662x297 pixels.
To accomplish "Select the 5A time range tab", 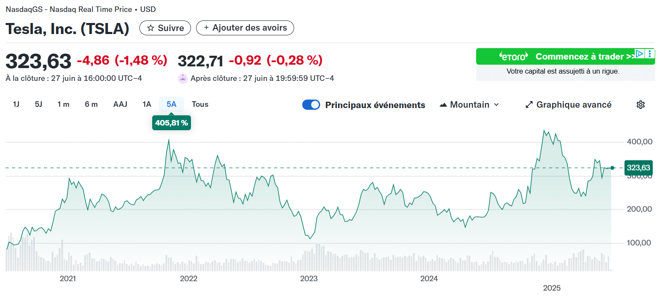I will point(171,104).
